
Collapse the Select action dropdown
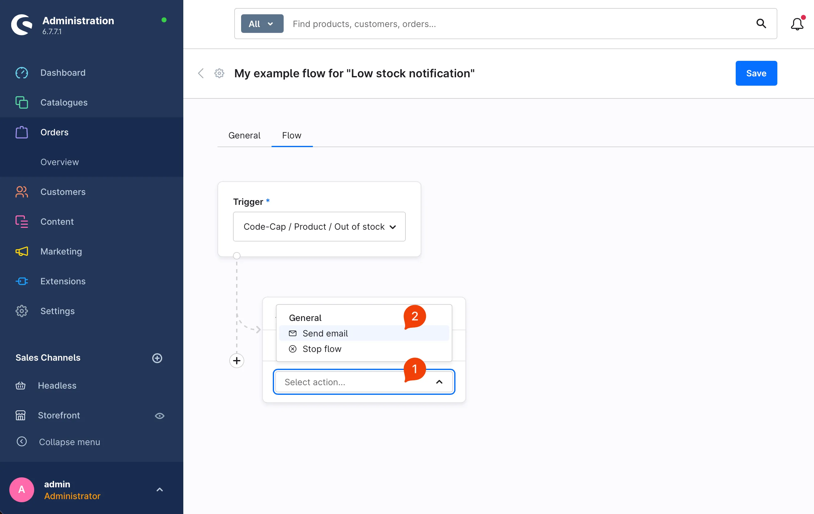(439, 382)
